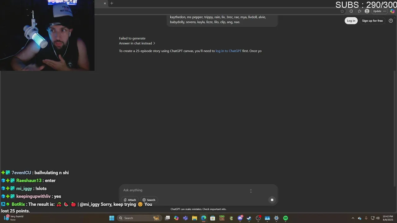Open the weather widget 'Very humid'

coord(14,218)
